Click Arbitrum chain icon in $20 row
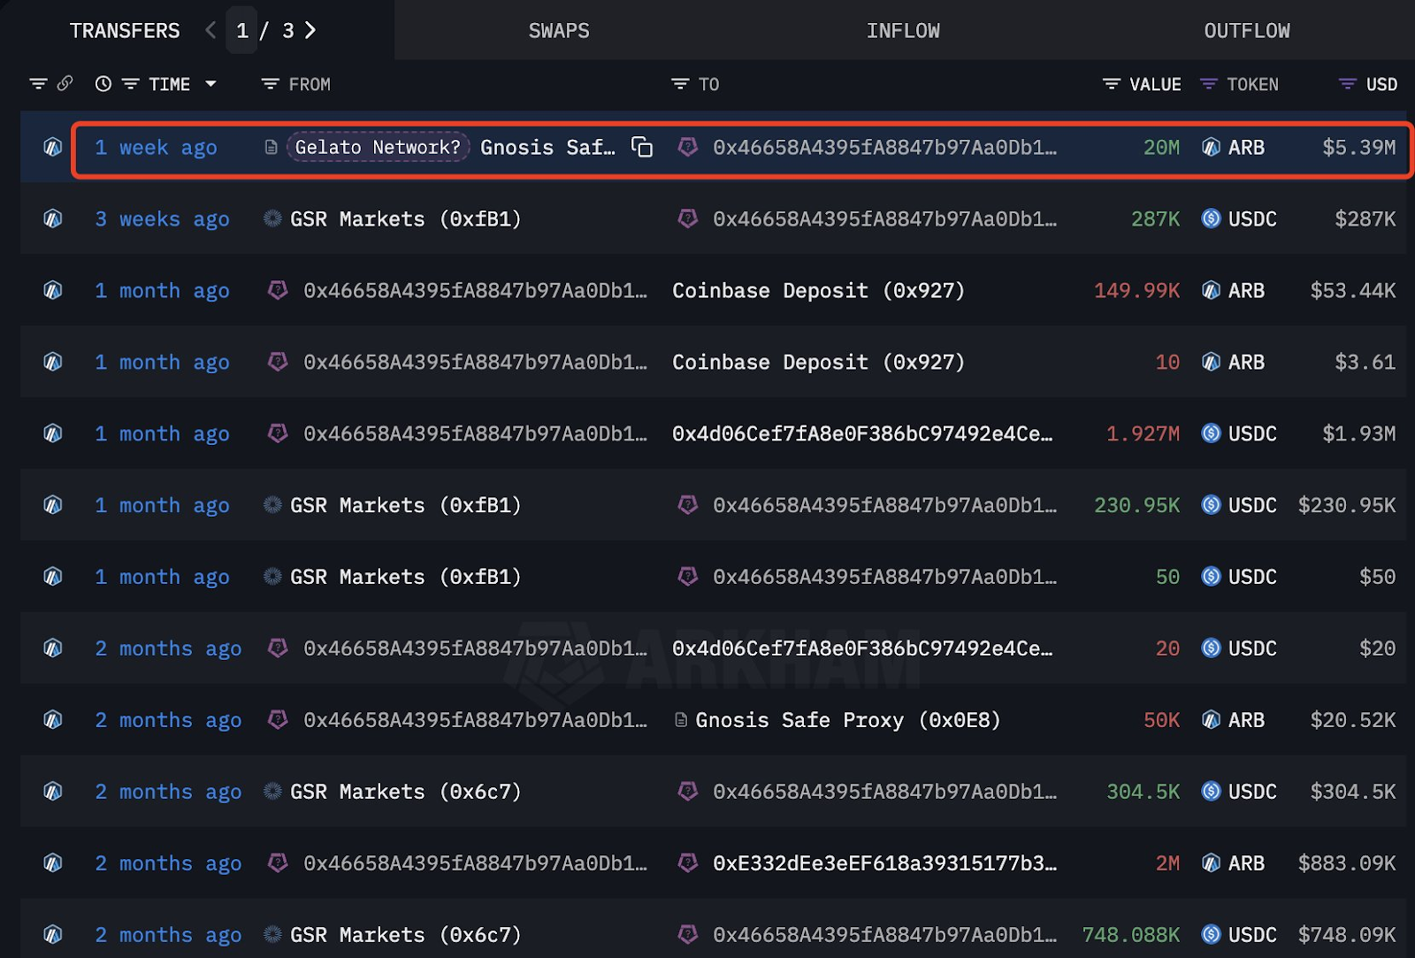The width and height of the screenshot is (1415, 958). pos(53,648)
